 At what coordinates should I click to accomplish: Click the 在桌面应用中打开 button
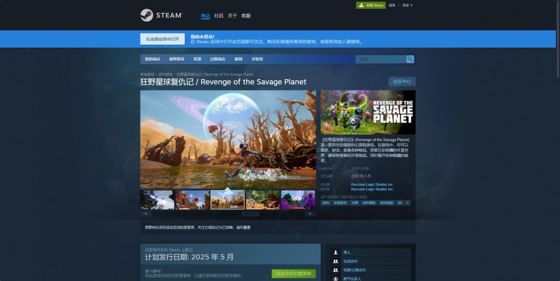coord(162,39)
